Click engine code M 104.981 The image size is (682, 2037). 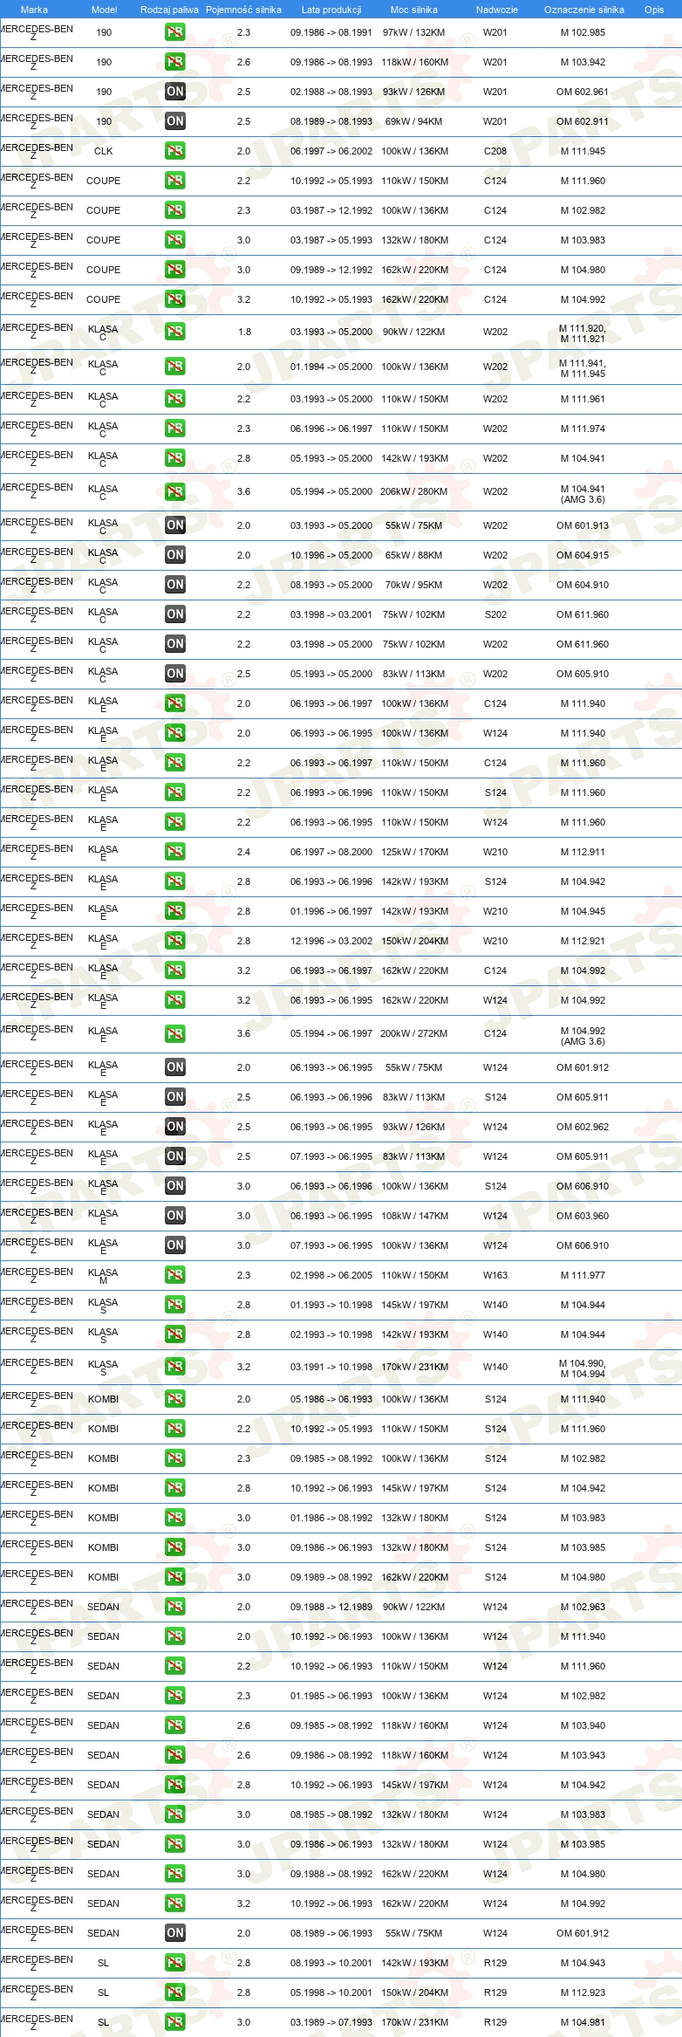(583, 2022)
